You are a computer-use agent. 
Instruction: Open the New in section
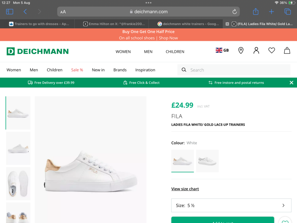coord(98,70)
